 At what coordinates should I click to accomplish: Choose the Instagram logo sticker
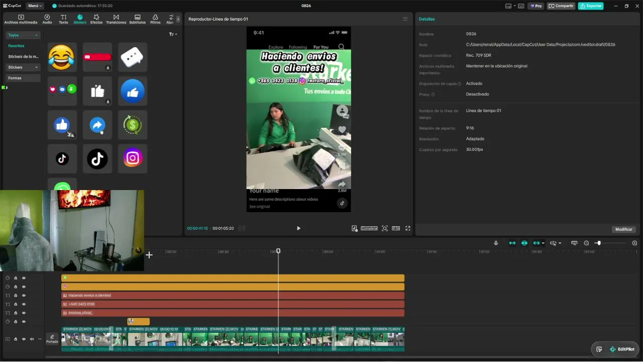(133, 158)
